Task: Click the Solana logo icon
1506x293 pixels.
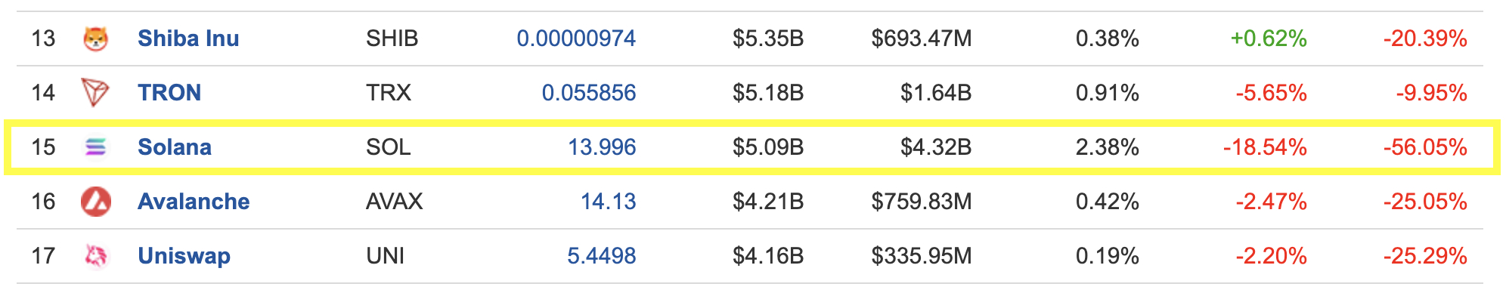Action: pyautogui.click(x=95, y=147)
